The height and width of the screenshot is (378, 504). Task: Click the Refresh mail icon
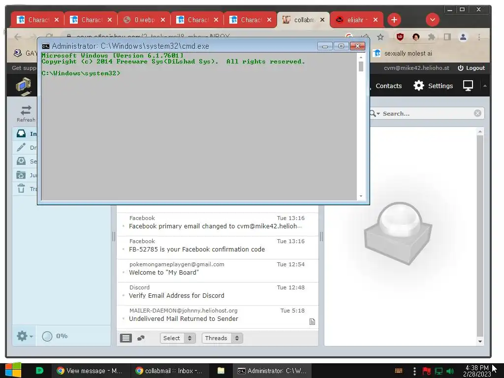click(x=26, y=110)
